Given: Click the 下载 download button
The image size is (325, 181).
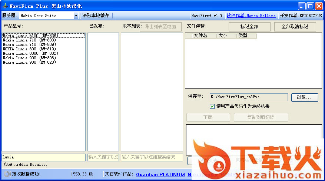Looking at the screenshot, I should click(208, 117).
